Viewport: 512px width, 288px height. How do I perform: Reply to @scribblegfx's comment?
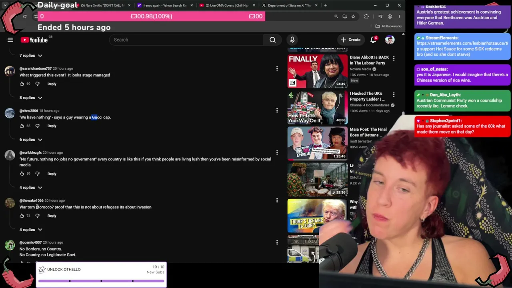(52, 174)
